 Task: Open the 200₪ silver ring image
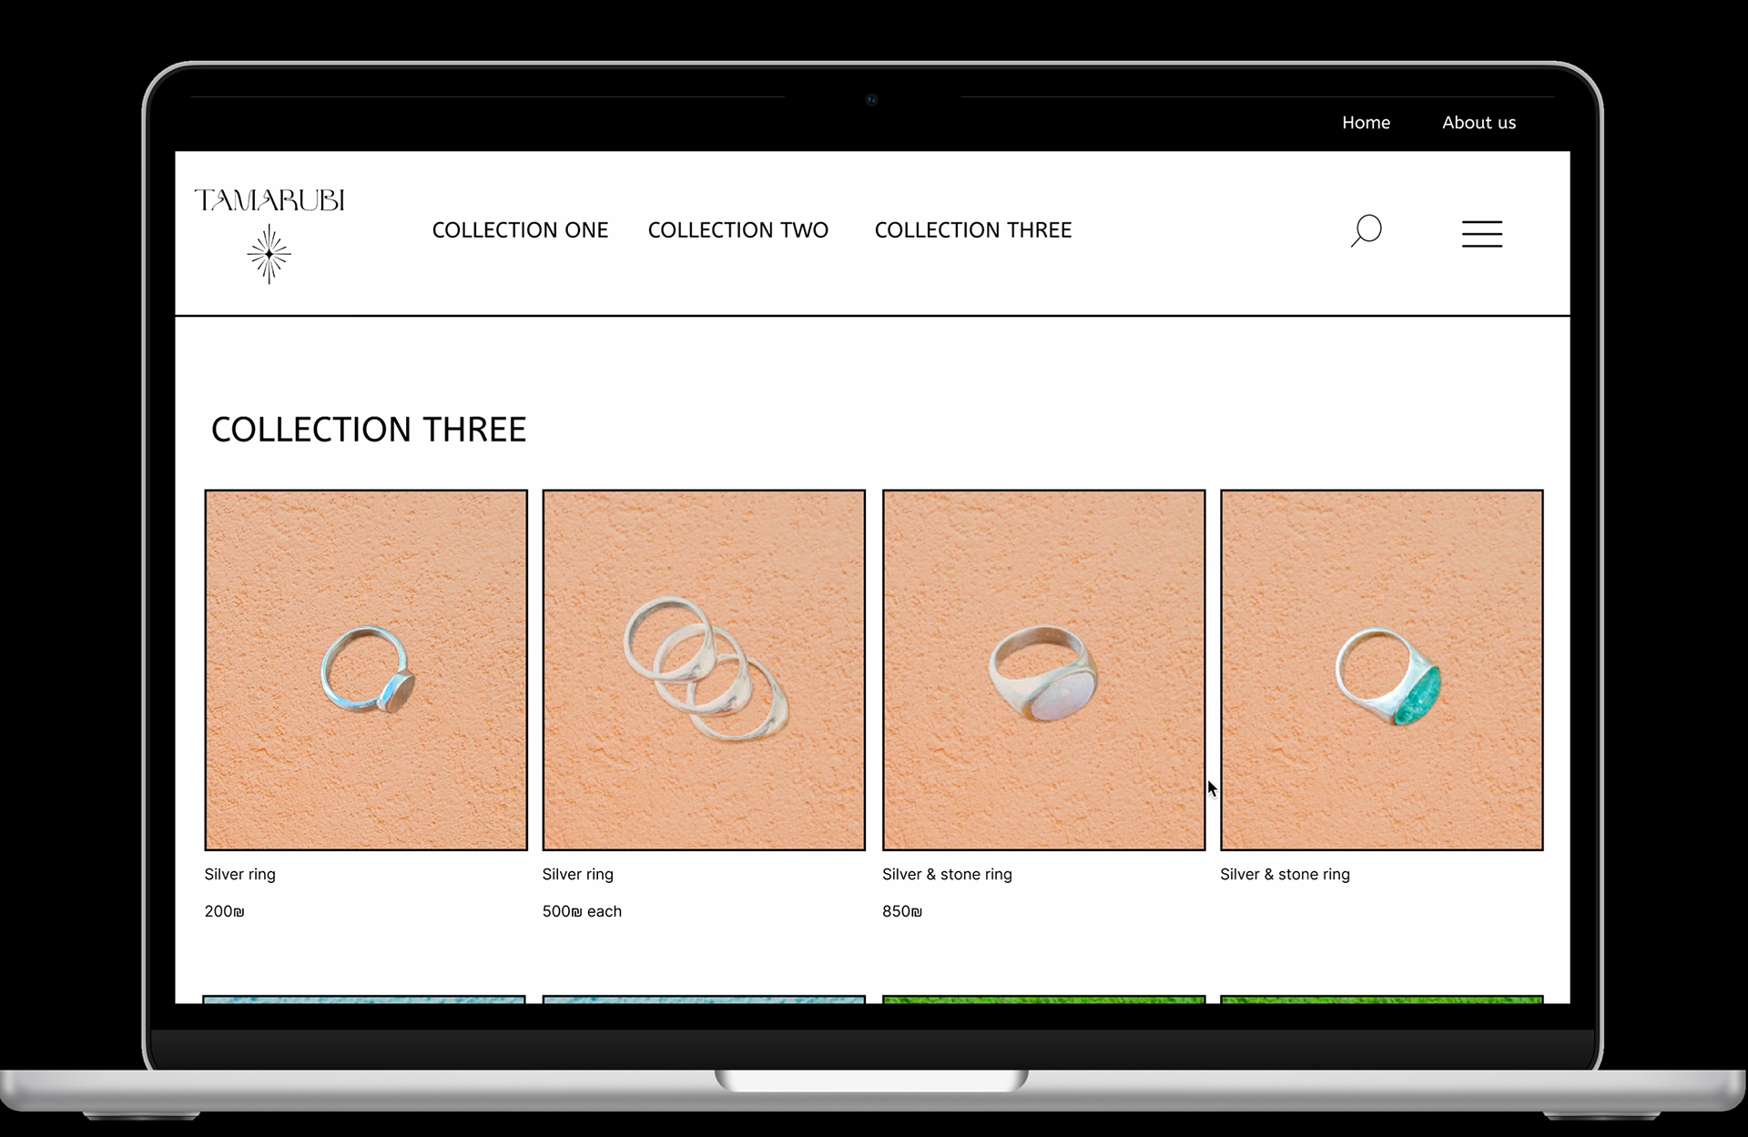366,670
